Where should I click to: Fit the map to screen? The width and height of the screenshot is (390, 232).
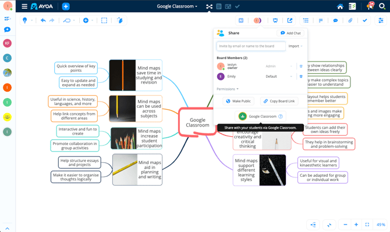pyautogui.click(x=367, y=224)
